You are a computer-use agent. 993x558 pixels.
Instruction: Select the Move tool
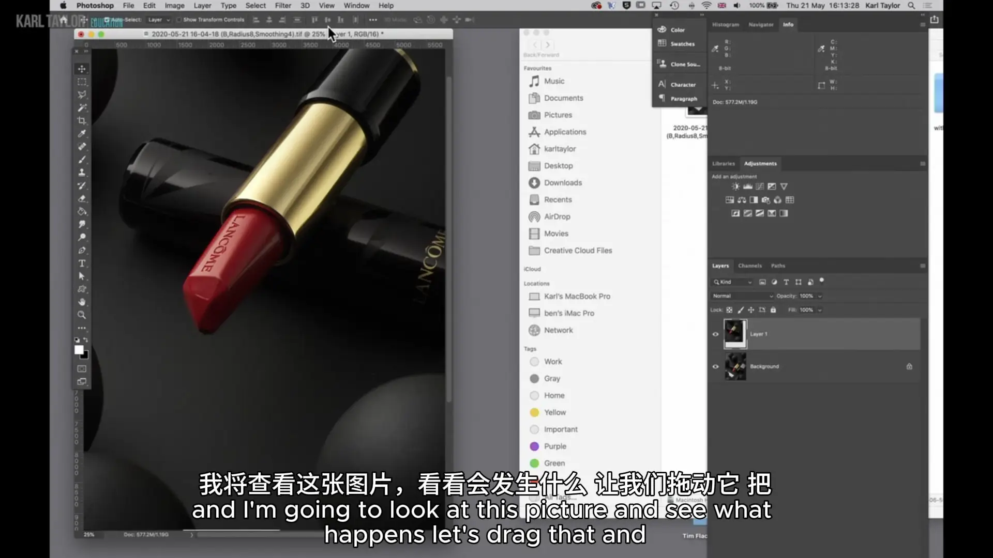82,69
